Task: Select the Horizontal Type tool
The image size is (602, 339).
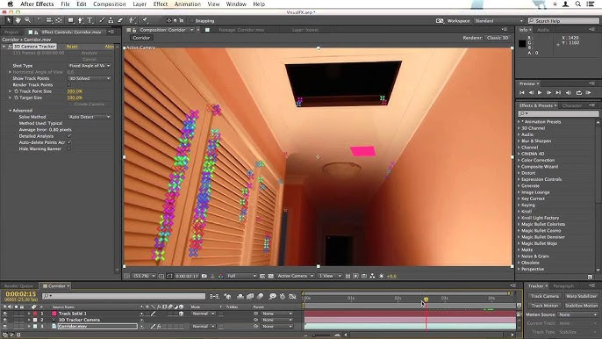Action: point(90,20)
